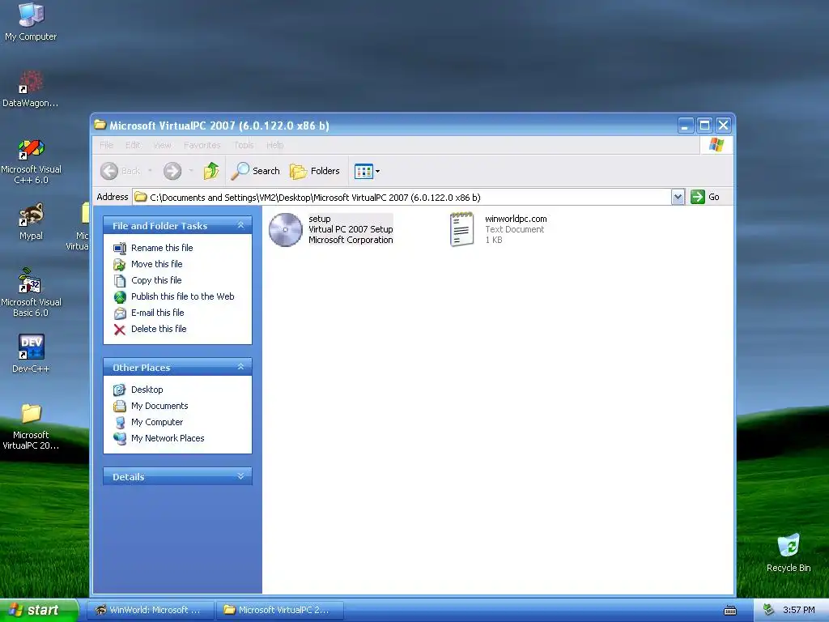Open the Views dropdown button
Screen dimensions: 829x622
pos(367,171)
